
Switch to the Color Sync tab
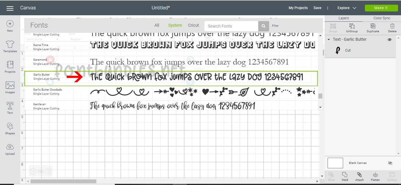point(382,18)
